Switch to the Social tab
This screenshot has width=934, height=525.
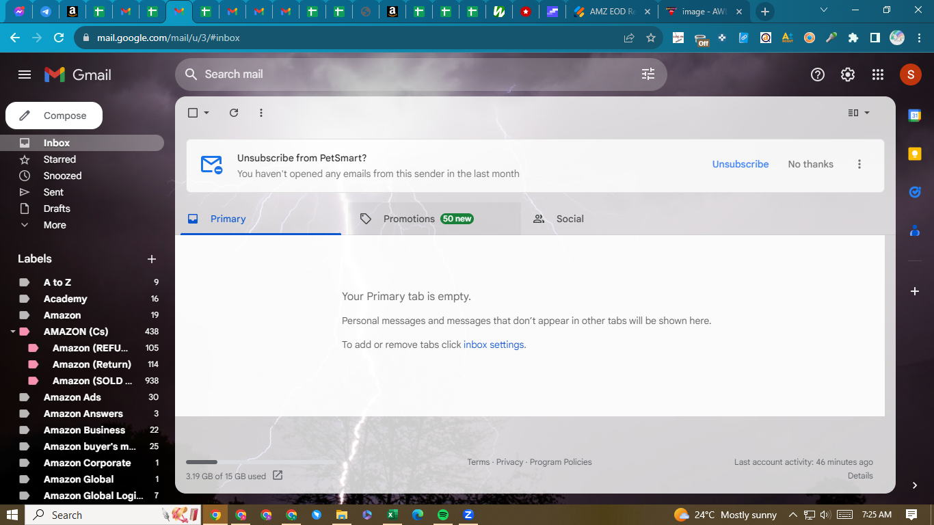[x=609, y=219]
